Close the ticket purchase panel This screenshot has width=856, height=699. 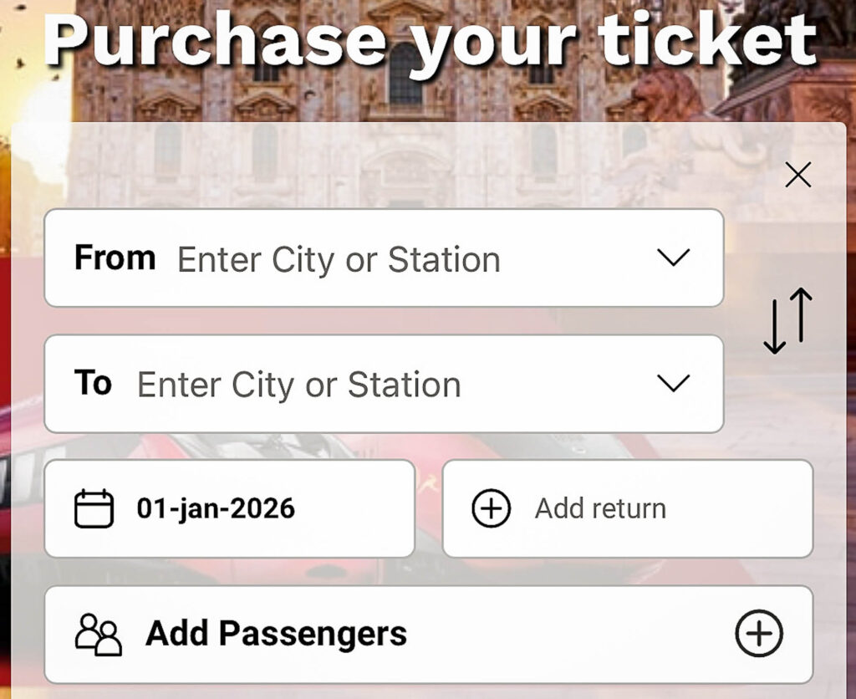point(798,175)
